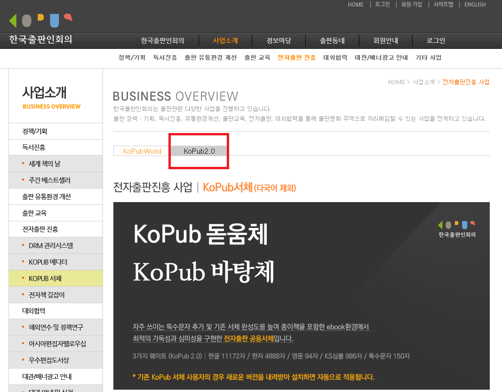502x392 pixels.
Task: Select 출판 유통환경 개선 in the sub-navigation
Action: (x=211, y=57)
